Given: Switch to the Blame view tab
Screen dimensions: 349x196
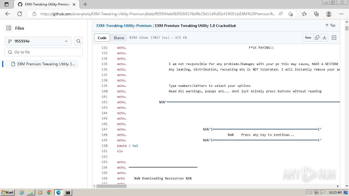Looking at the screenshot, I should [x=119, y=38].
